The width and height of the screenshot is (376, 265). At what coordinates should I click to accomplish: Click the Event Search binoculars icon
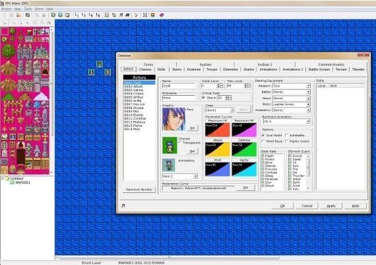pyautogui.click(x=127, y=15)
